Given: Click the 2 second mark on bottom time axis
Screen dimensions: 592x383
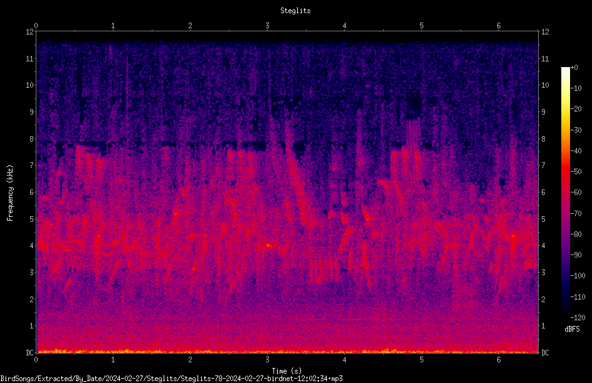Looking at the screenshot, I should (x=190, y=360).
